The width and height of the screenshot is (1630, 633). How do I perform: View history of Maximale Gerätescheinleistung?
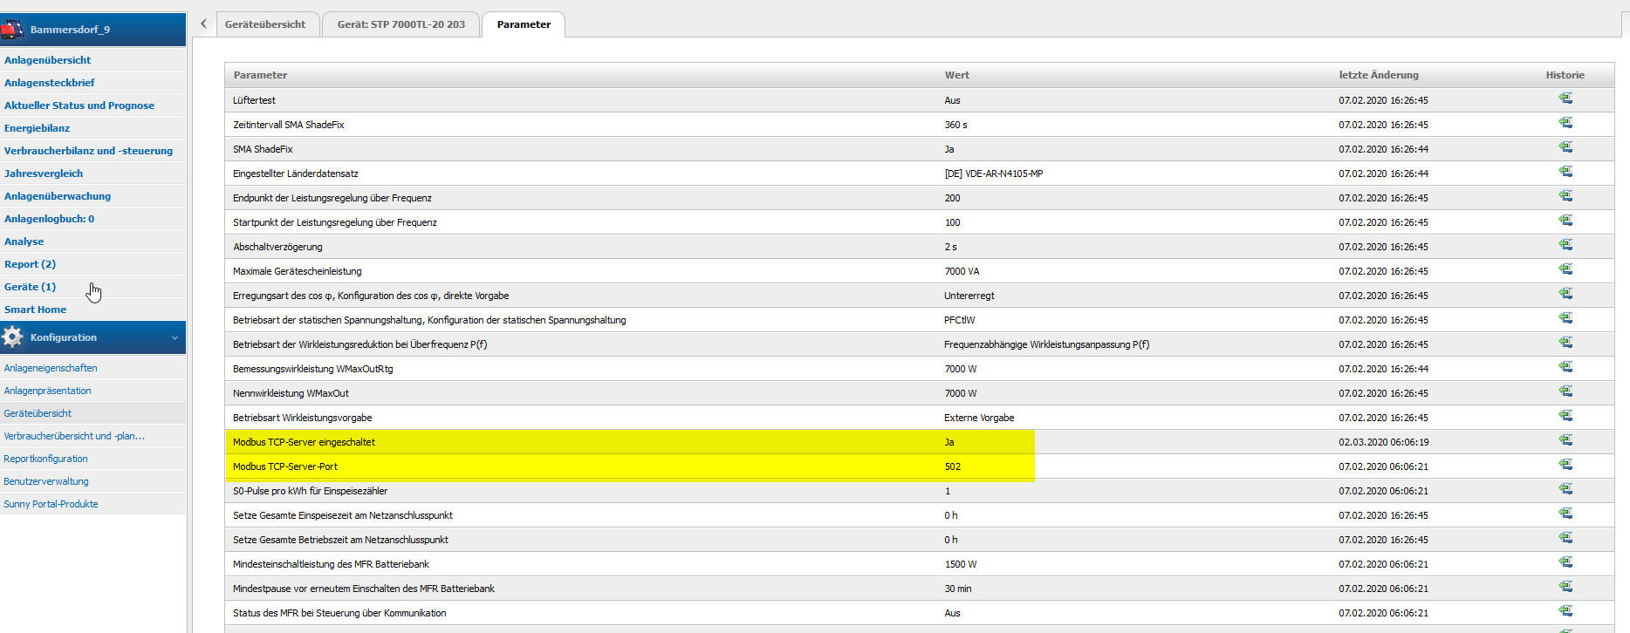pos(1565,269)
